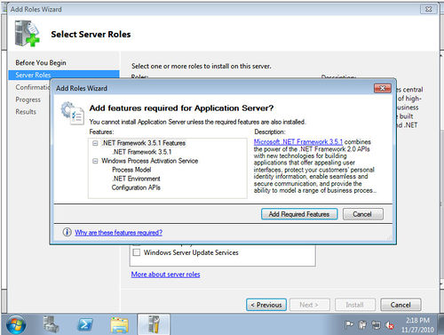Select the .NET Framework 3.5.1 Features parent item
The height and width of the screenshot is (335, 444).
click(x=144, y=143)
